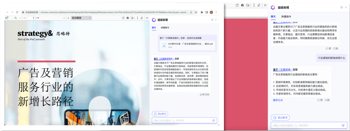Click open-file icon in left PDF toolbar

pos(123,18)
